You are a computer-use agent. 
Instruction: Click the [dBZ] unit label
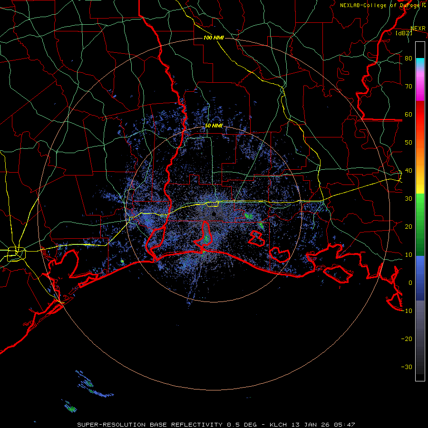click(x=404, y=33)
